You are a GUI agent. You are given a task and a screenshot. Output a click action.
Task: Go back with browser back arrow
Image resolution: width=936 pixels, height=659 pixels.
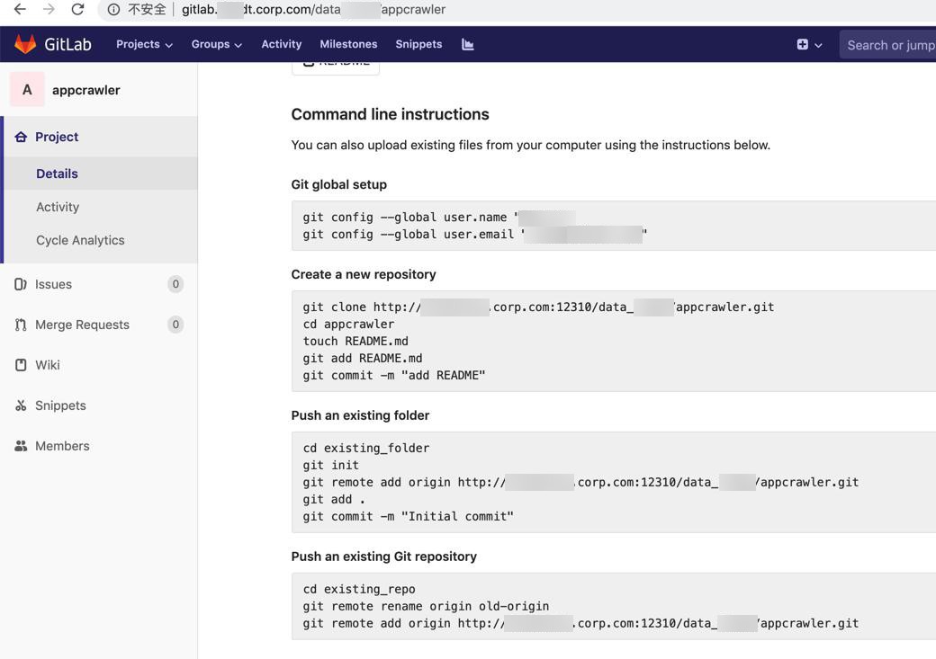point(20,9)
